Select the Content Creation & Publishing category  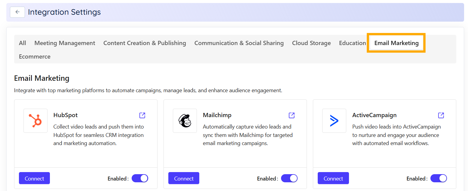tap(145, 43)
